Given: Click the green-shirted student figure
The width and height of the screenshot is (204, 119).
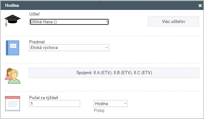Looking at the screenshot, I should (x=14, y=77).
